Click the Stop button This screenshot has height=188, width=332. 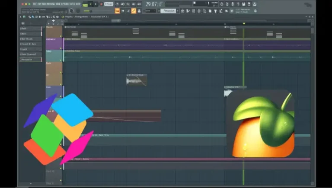pos(96,4)
